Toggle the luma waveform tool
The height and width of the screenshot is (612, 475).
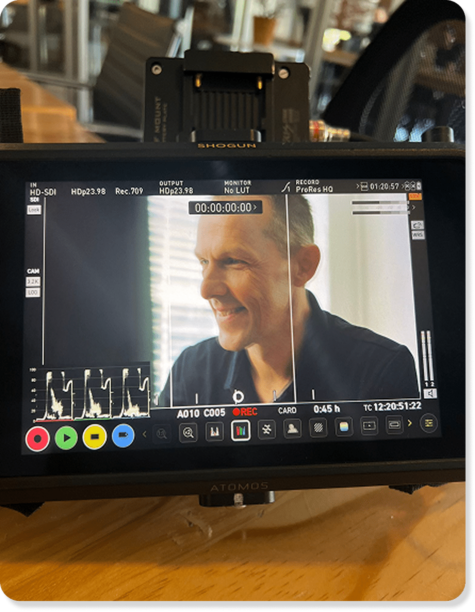pyautogui.click(x=215, y=431)
